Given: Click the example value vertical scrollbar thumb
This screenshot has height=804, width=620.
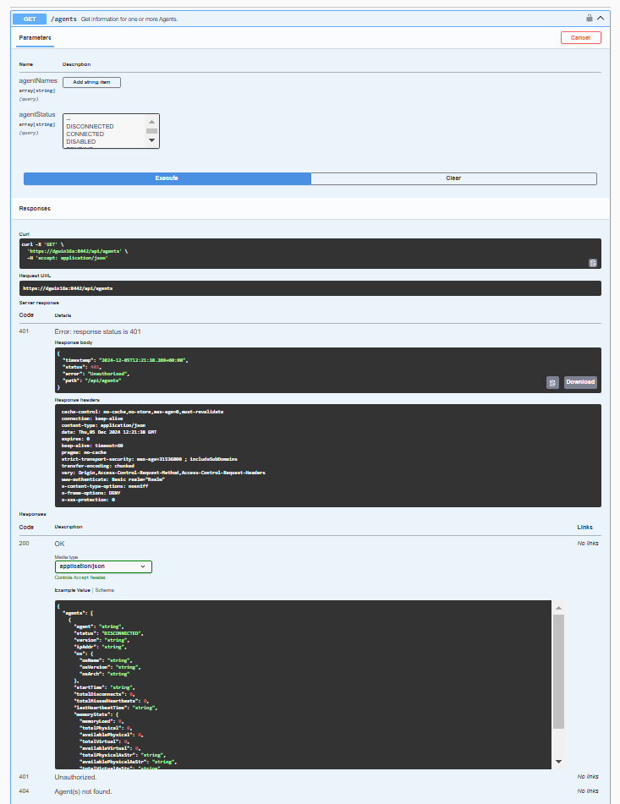Looking at the screenshot, I should pos(558,672).
